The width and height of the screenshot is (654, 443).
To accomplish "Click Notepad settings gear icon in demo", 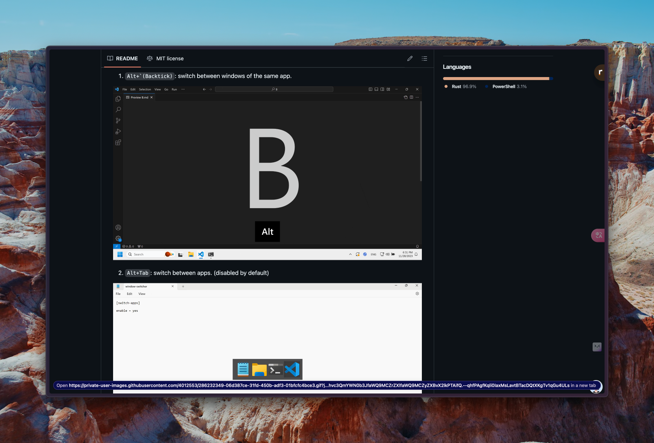I will 417,294.
